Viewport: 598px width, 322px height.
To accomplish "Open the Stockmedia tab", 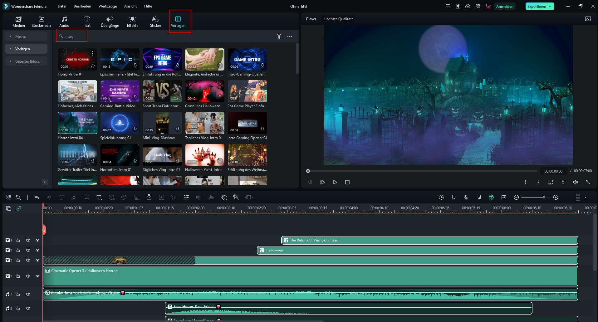I will (x=42, y=22).
